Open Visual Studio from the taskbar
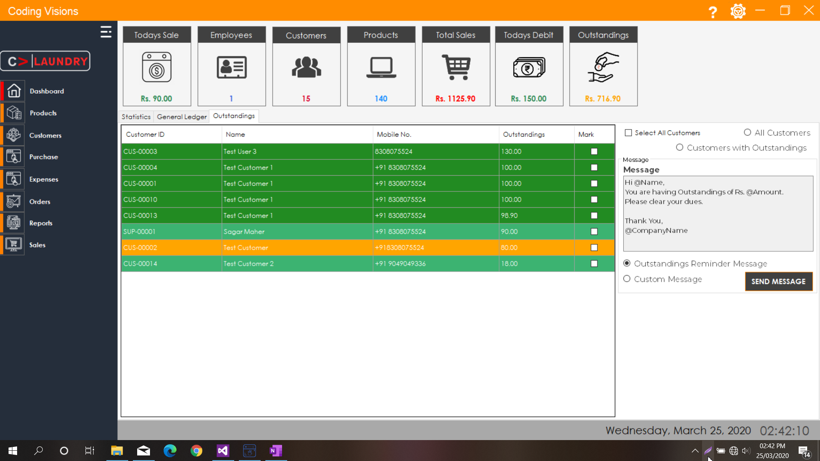The height and width of the screenshot is (461, 820). click(223, 451)
